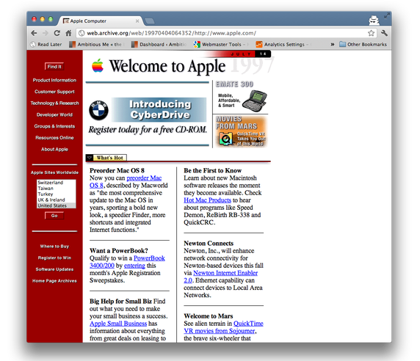Screen dimensions: 420x361
Task: Click the What's Hot tab label
Action: pos(110,158)
